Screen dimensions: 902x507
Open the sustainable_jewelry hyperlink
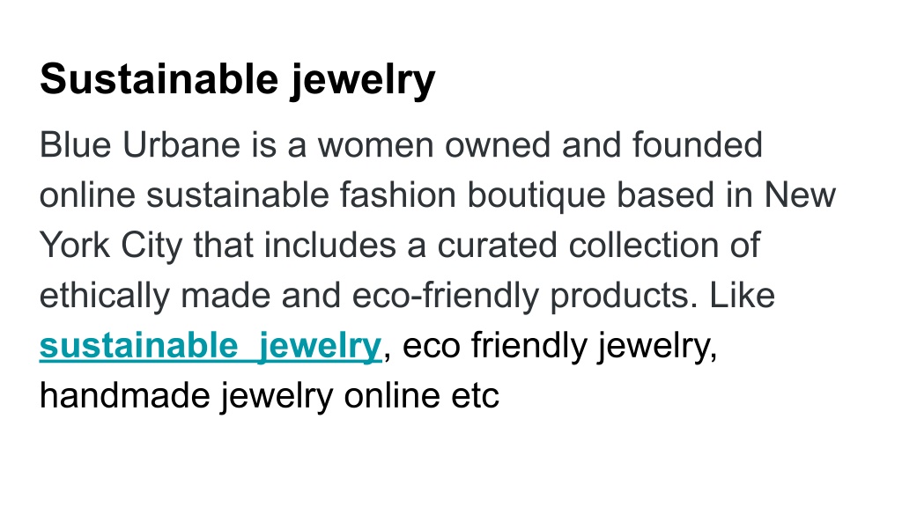pyautogui.click(x=211, y=347)
